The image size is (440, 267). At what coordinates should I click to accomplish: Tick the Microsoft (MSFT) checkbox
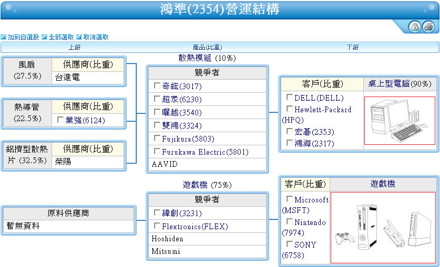click(290, 199)
